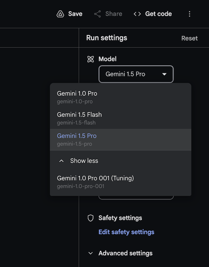The image size is (209, 267).
Task: Open the Edit safety settings link
Action: tap(126, 232)
